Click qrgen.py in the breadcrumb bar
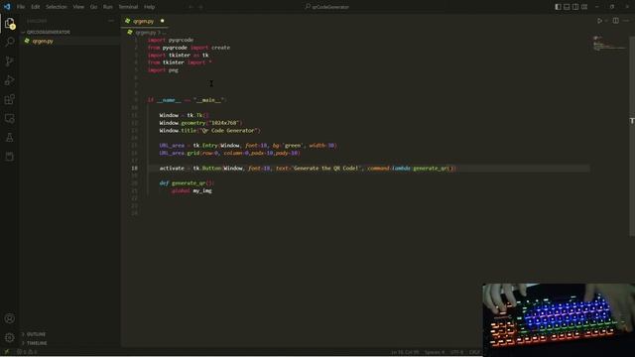The height and width of the screenshot is (357, 635). tap(146, 33)
